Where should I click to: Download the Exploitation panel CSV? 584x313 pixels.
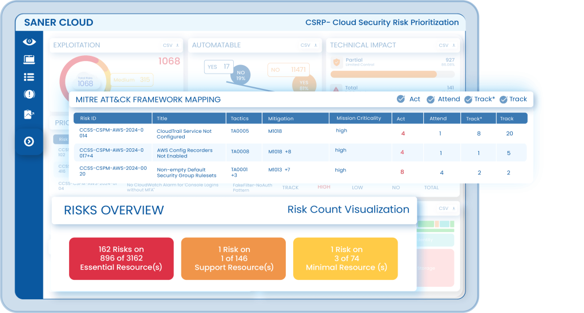[171, 45]
